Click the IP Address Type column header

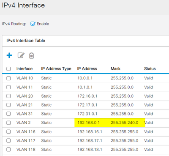[x=56, y=68]
